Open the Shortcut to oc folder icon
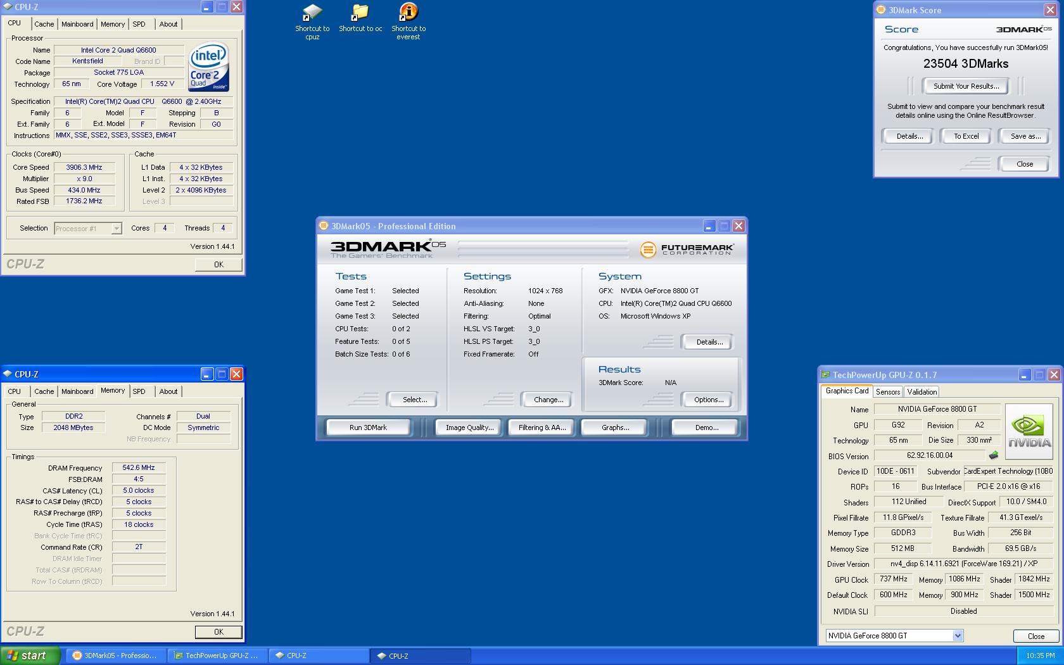This screenshot has width=1064, height=665. [360, 18]
